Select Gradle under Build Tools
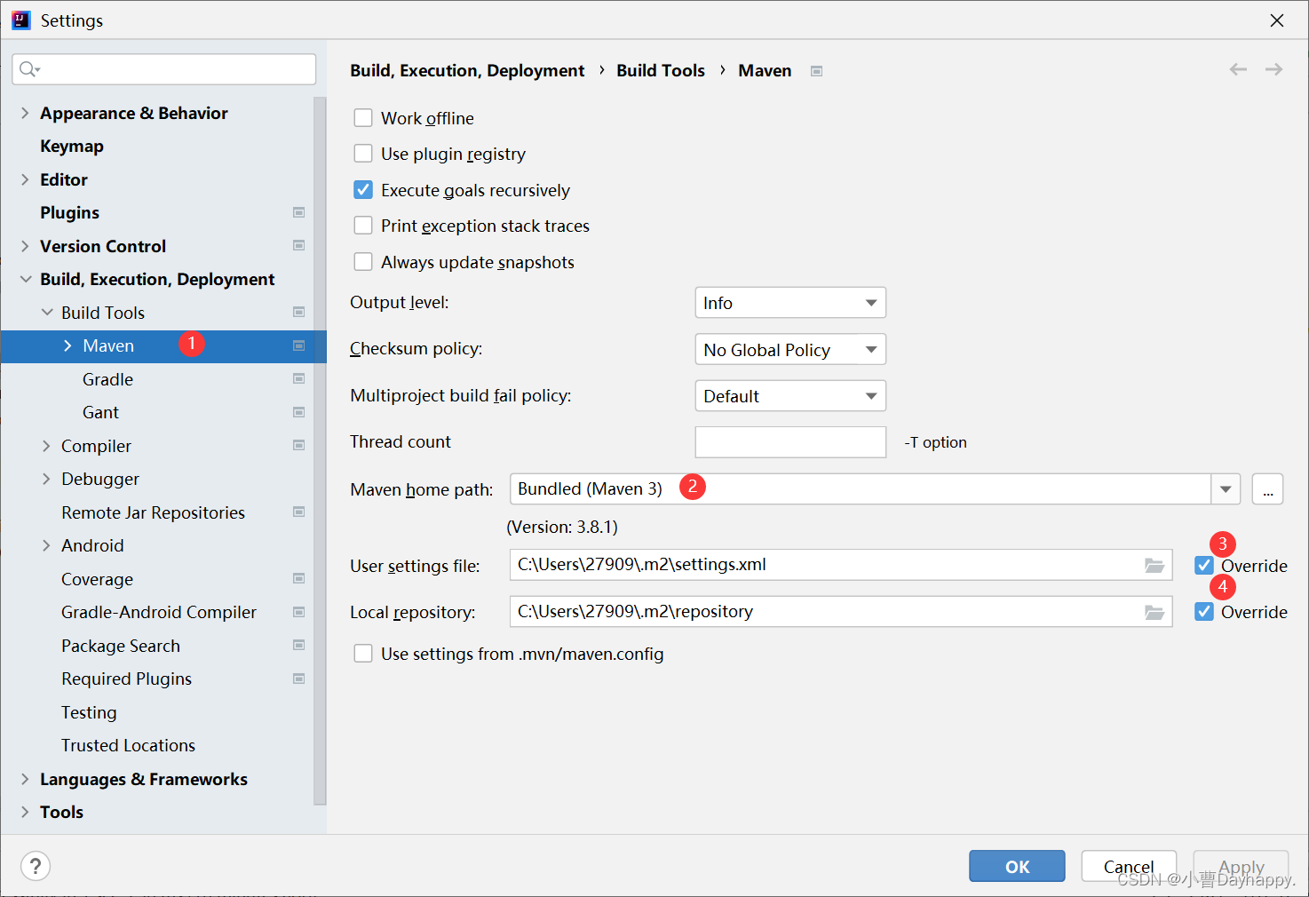Image resolution: width=1309 pixels, height=897 pixels. [107, 379]
